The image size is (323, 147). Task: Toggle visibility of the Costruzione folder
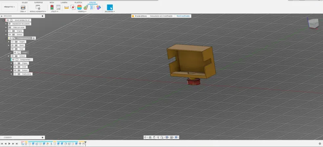(x=15, y=74)
